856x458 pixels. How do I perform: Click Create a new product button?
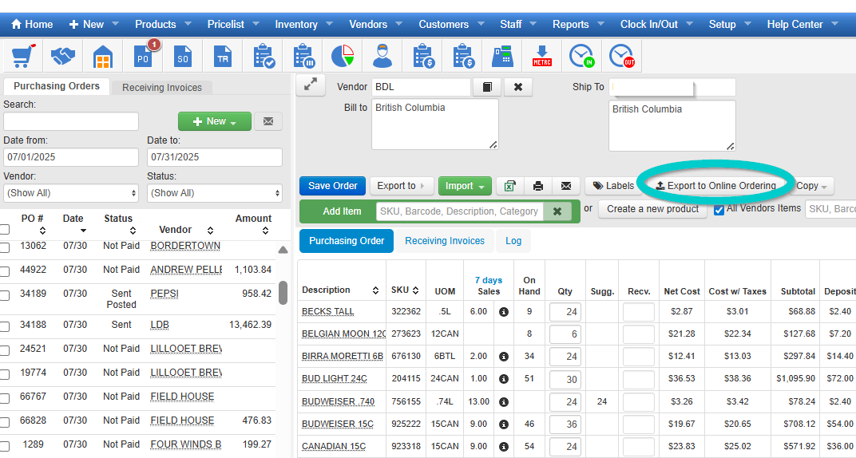point(652,209)
